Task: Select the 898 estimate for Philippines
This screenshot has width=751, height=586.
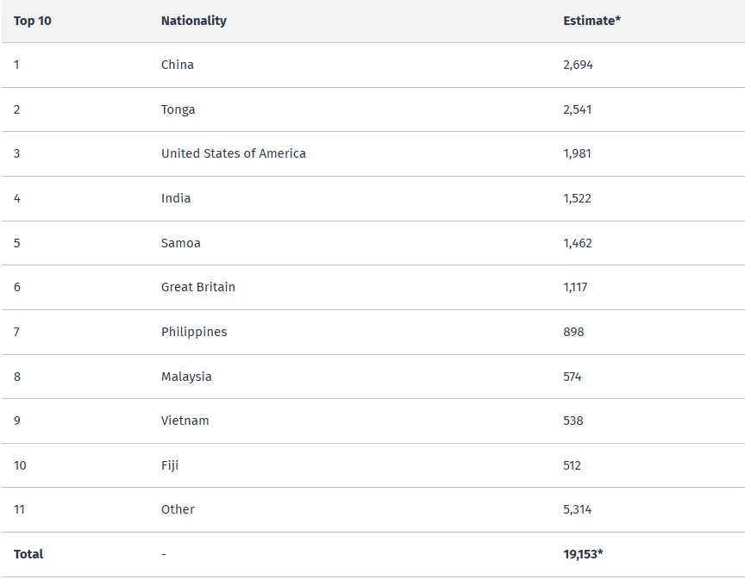Action: point(573,332)
